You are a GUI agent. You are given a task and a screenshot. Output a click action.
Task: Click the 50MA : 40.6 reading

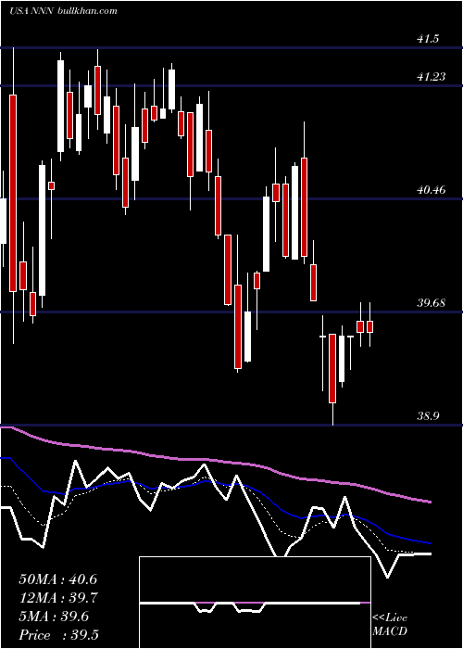57,579
